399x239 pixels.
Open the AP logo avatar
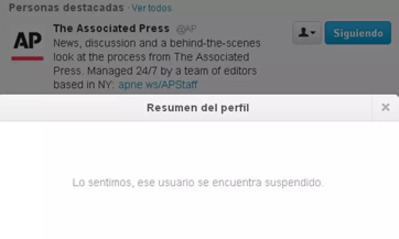(x=28, y=45)
